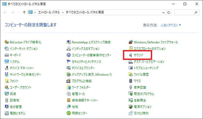
Task: Click the インターネット オプション icon
Action: pos(7,49)
